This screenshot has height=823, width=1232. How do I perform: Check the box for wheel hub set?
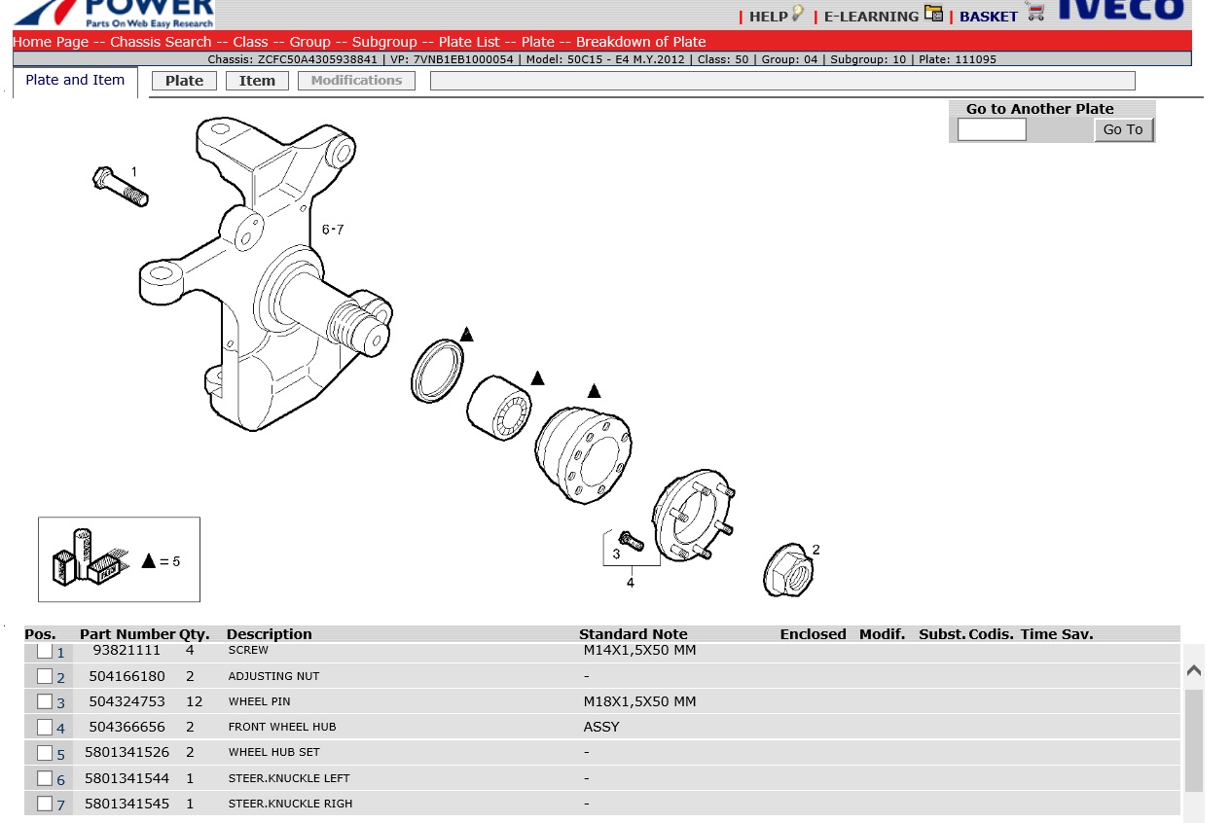pos(45,752)
